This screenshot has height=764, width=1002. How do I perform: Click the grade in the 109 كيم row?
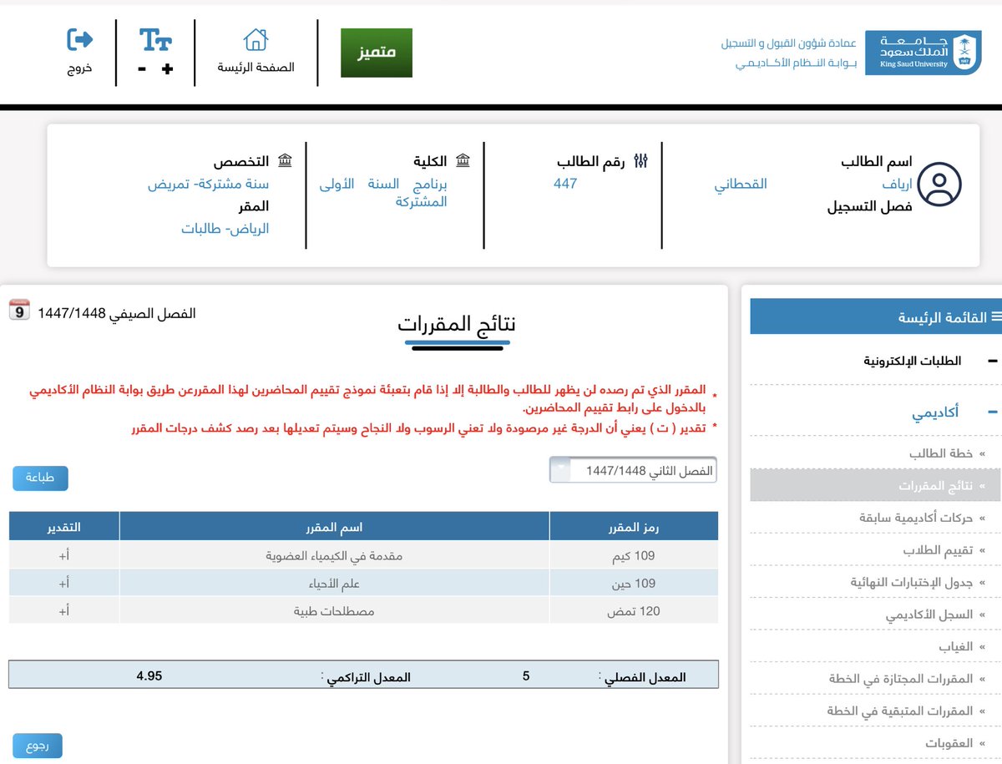(64, 555)
